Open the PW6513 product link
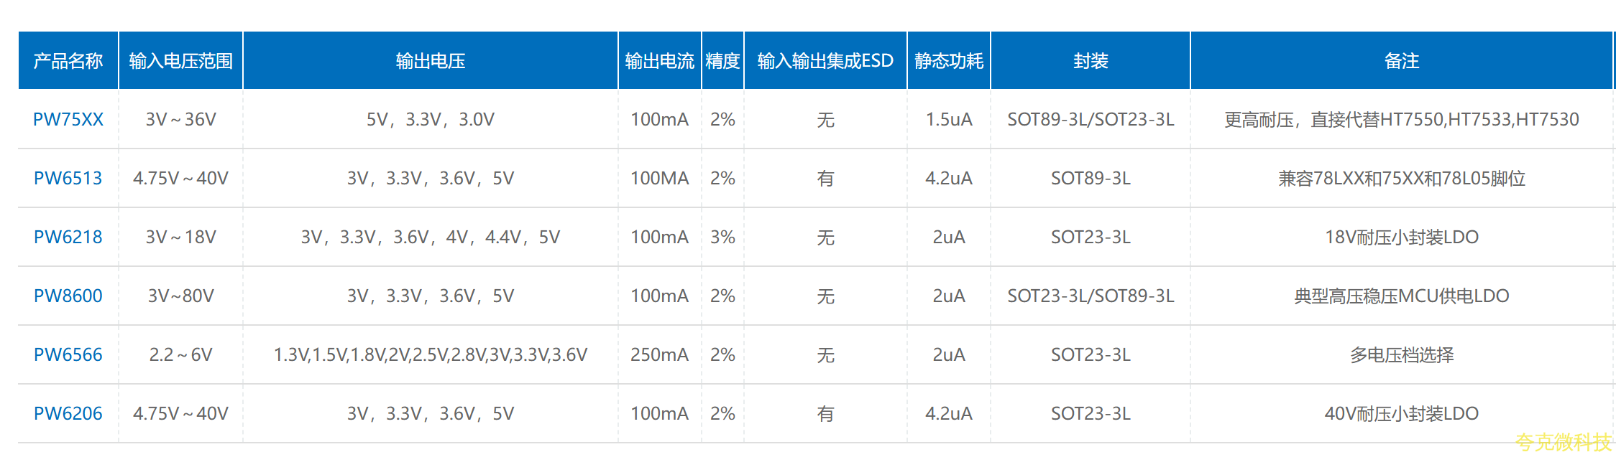The image size is (1616, 452). pos(68,178)
